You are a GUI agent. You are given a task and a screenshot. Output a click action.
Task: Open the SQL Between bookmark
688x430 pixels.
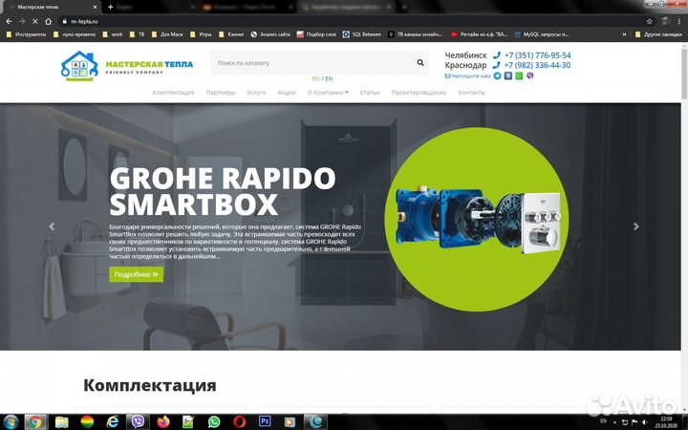coord(362,34)
